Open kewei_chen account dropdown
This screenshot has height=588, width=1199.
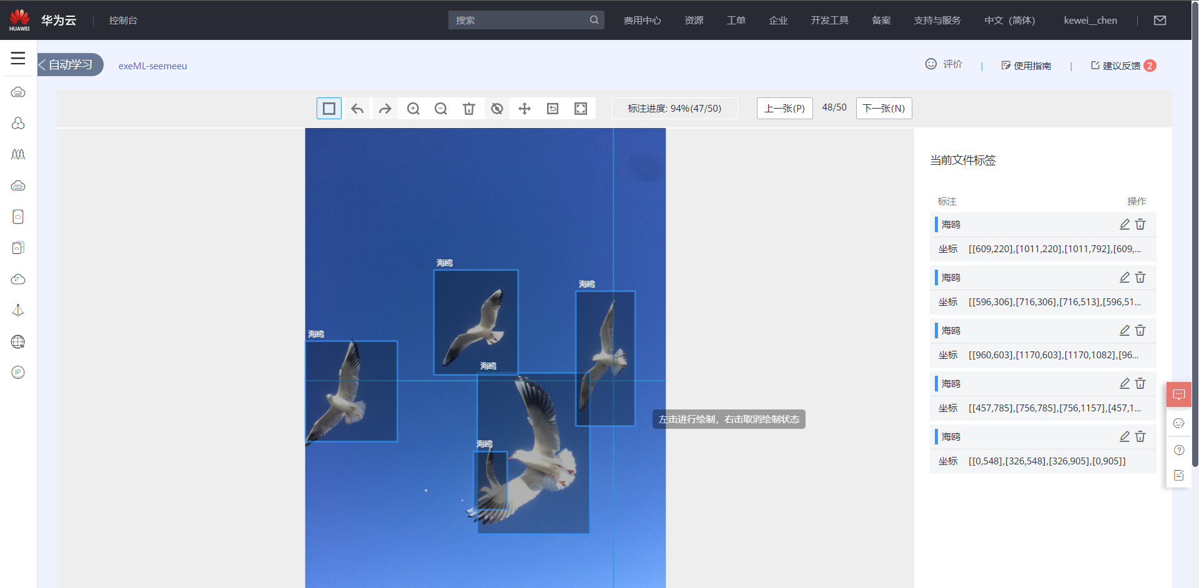(x=1090, y=20)
